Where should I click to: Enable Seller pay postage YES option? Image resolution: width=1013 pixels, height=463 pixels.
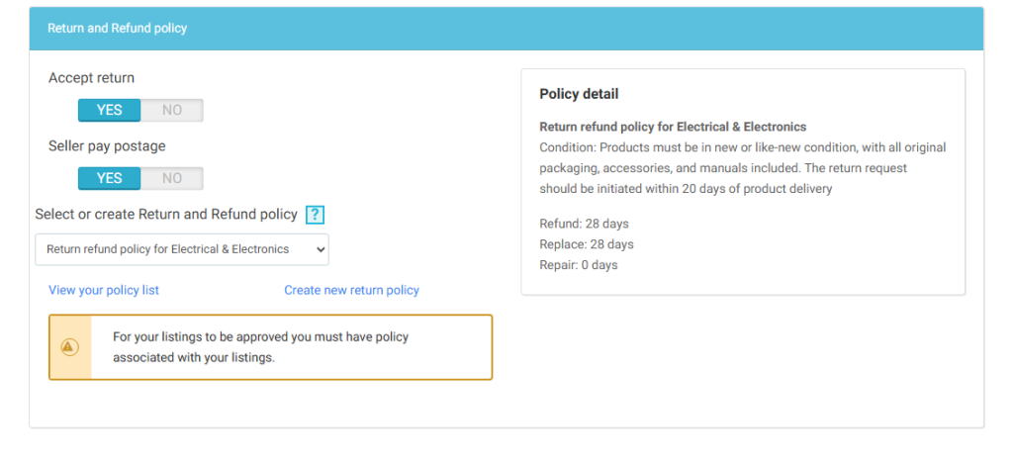110,178
